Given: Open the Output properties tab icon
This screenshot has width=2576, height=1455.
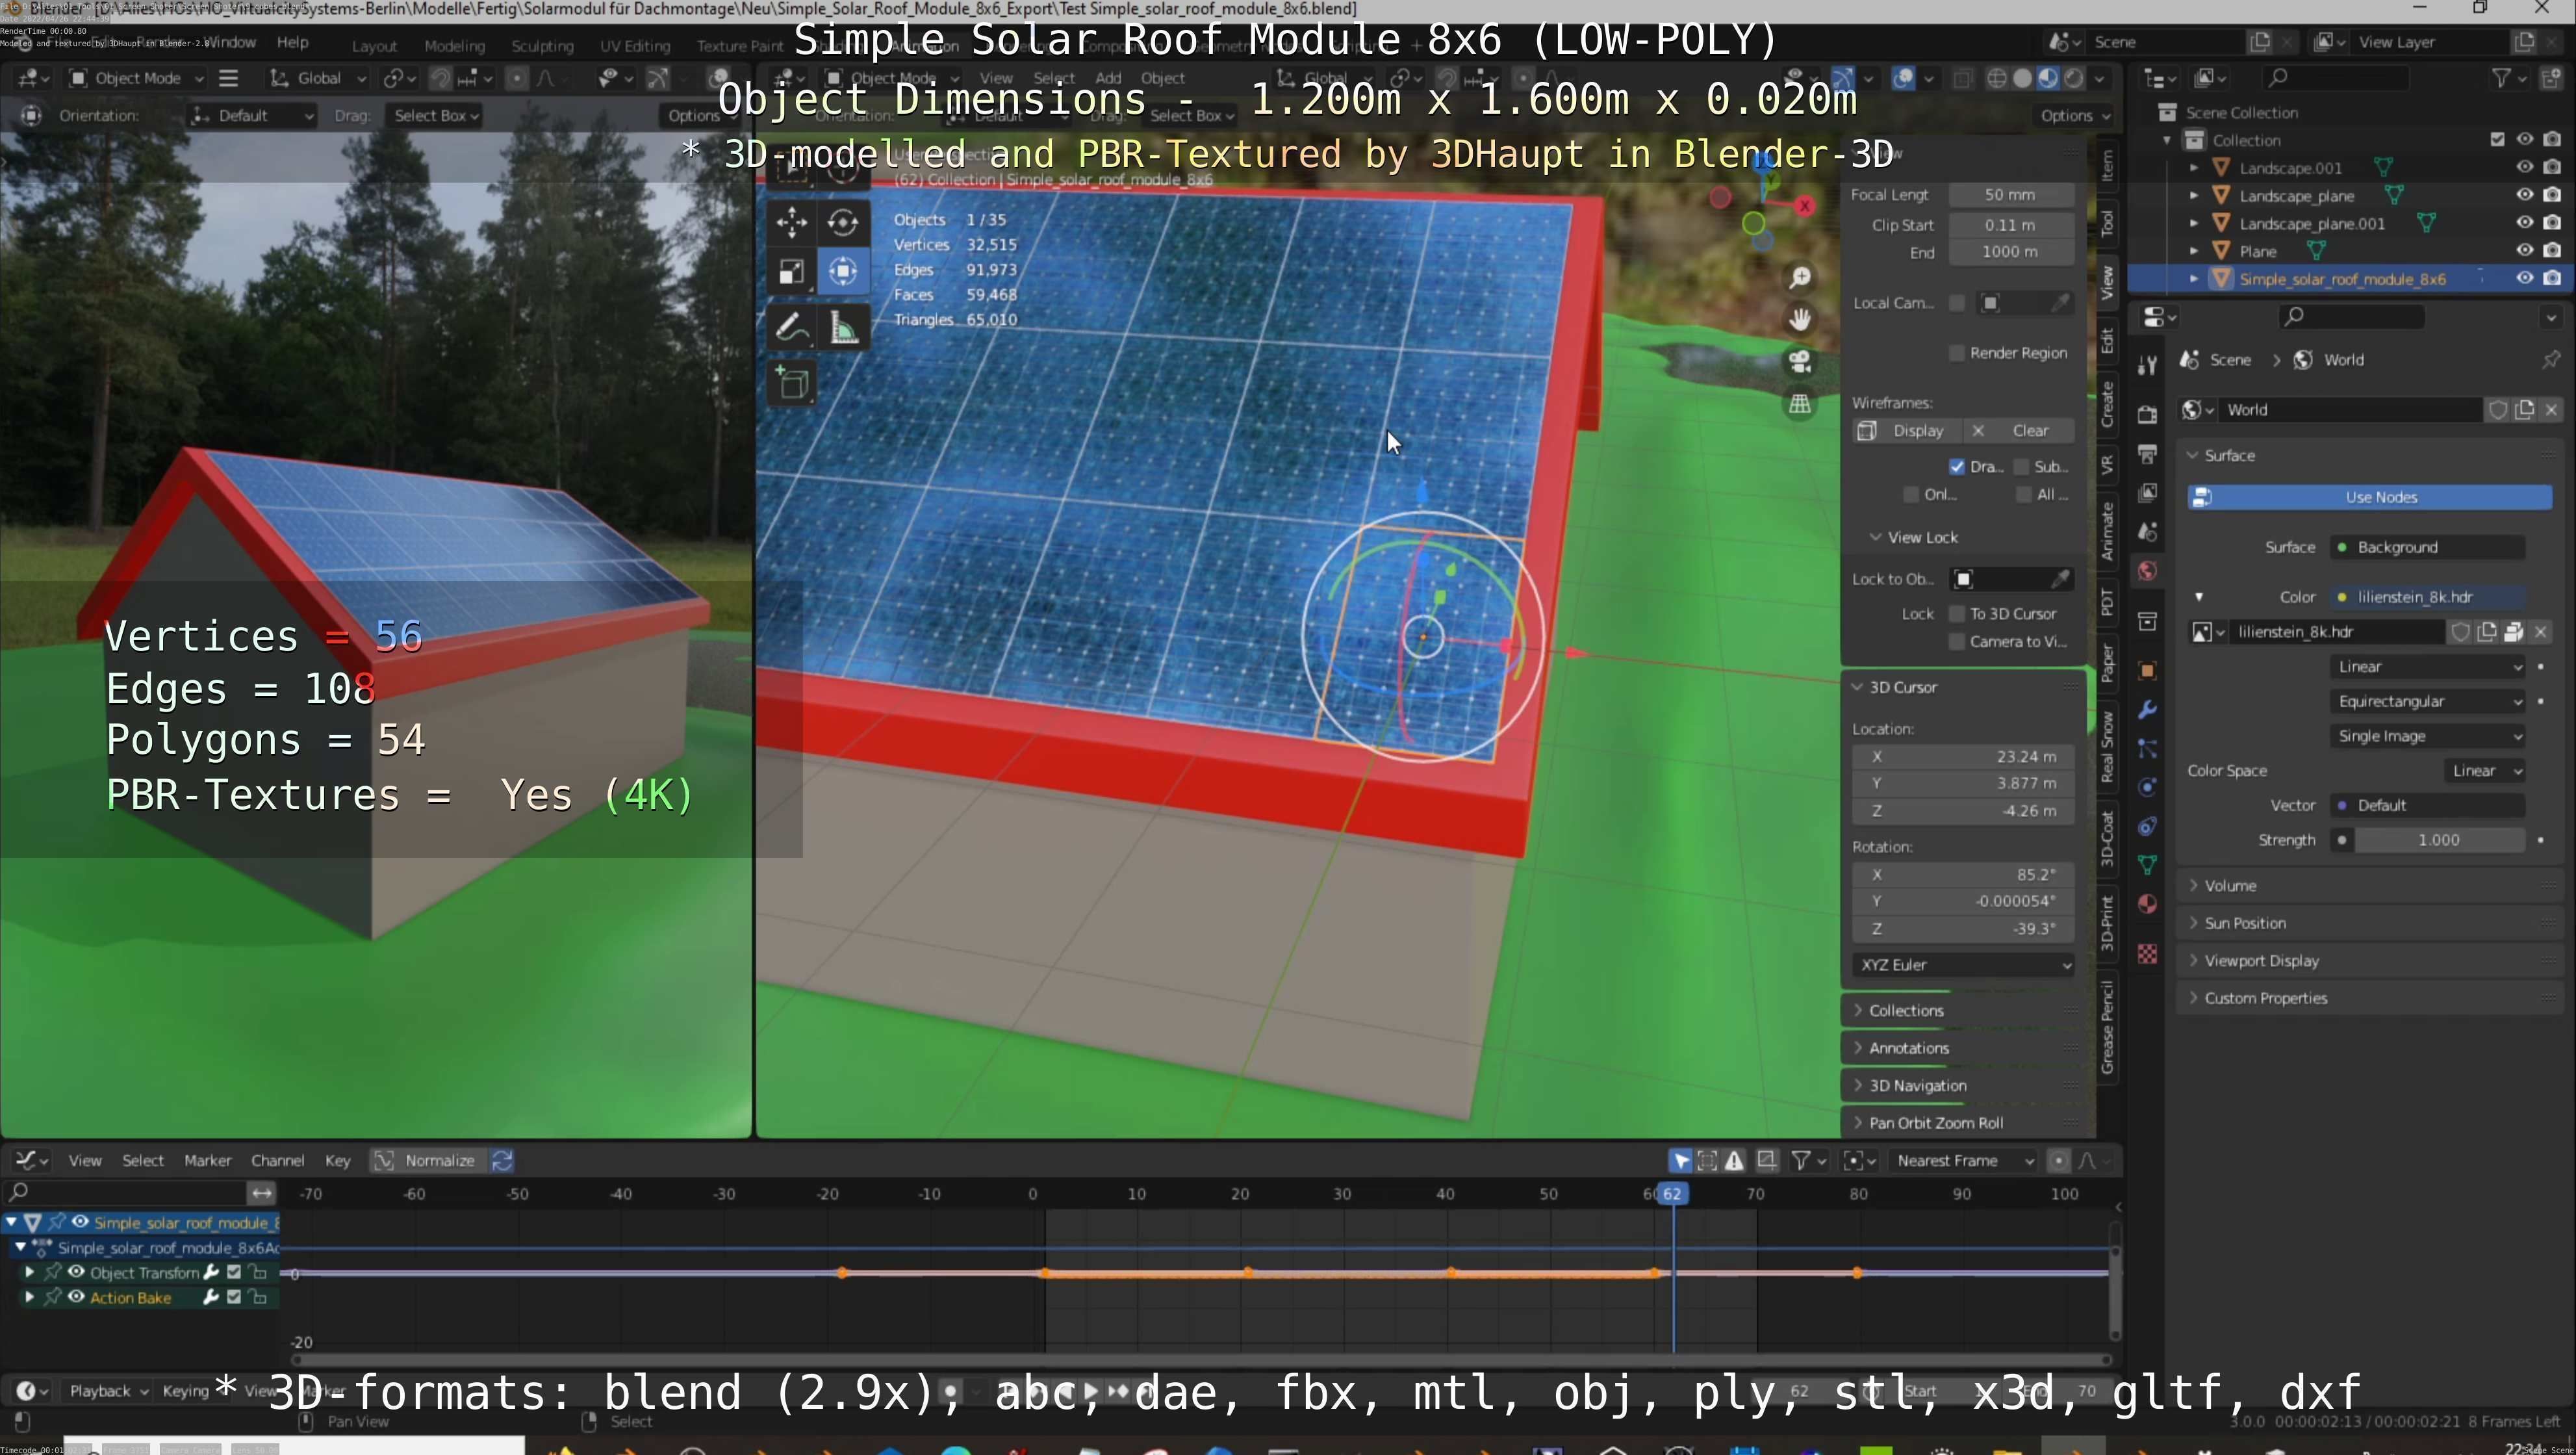Looking at the screenshot, I should click(2147, 453).
